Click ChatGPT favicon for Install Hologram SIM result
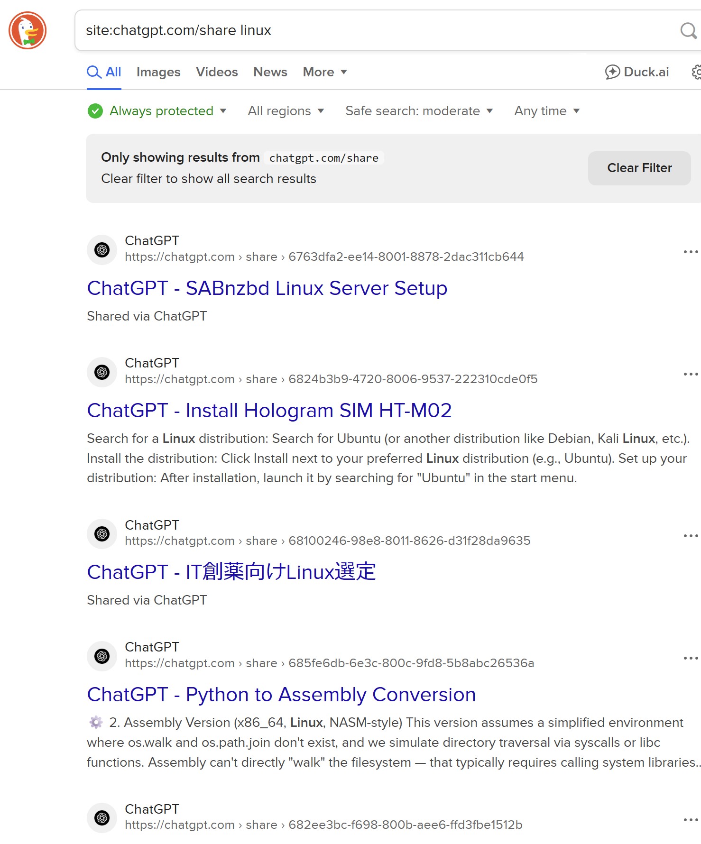701x844 pixels. 102,372
